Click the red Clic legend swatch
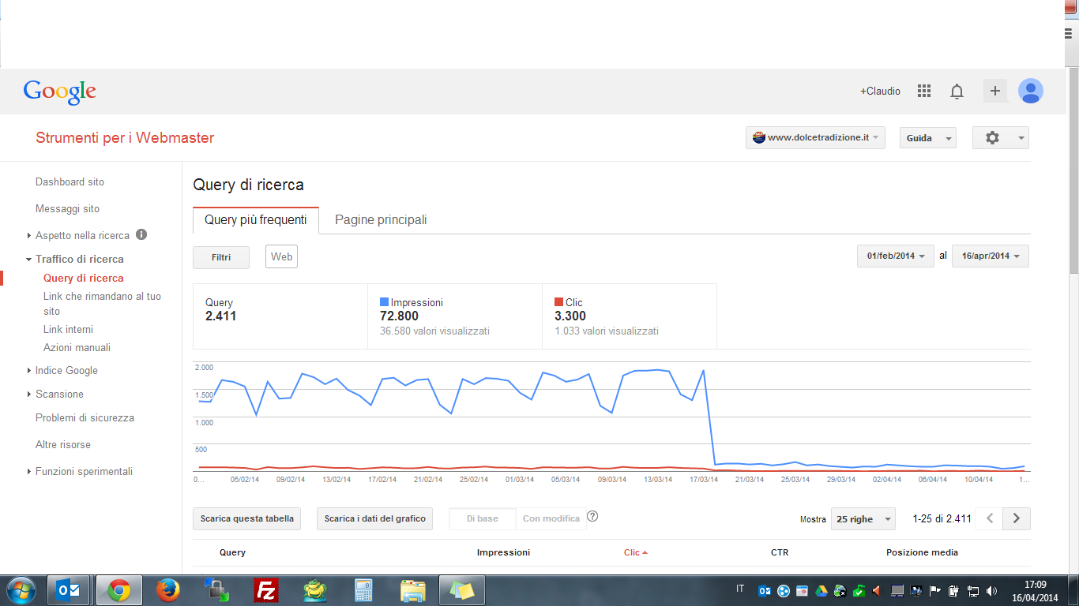Screen dimensions: 1079x606 558,302
